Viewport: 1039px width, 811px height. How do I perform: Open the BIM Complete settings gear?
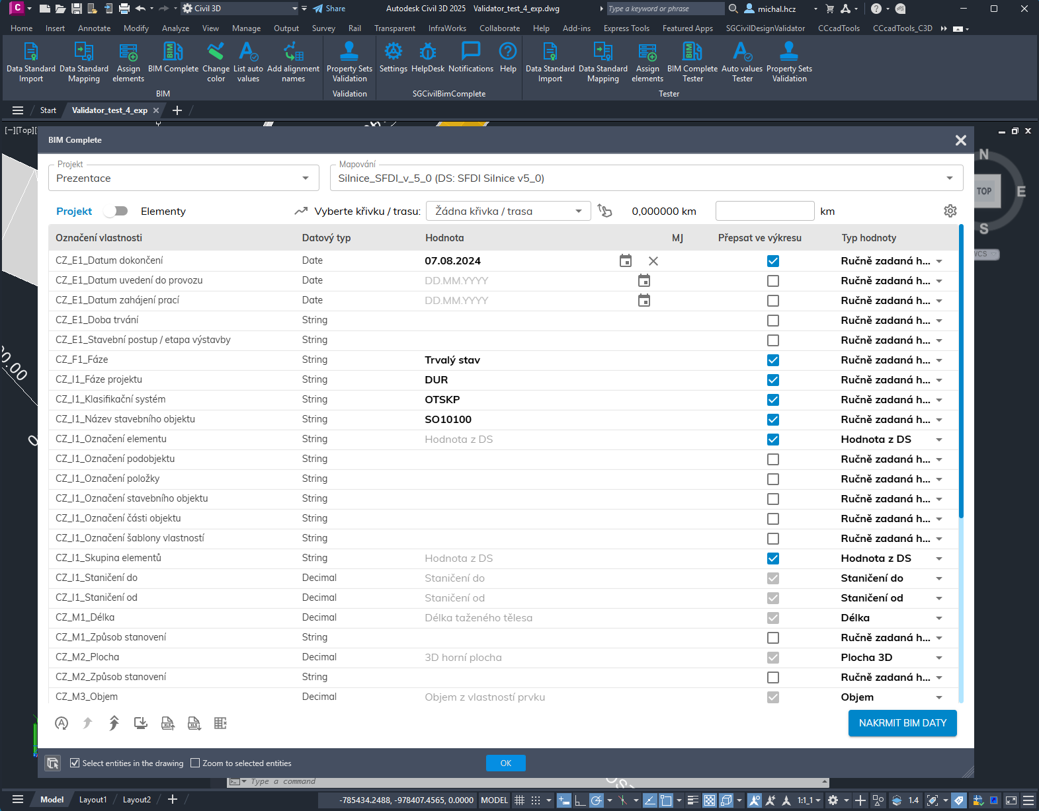click(x=950, y=211)
